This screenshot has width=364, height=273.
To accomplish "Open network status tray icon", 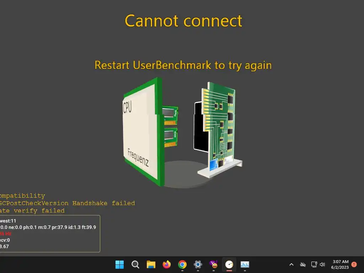I will [314, 264].
